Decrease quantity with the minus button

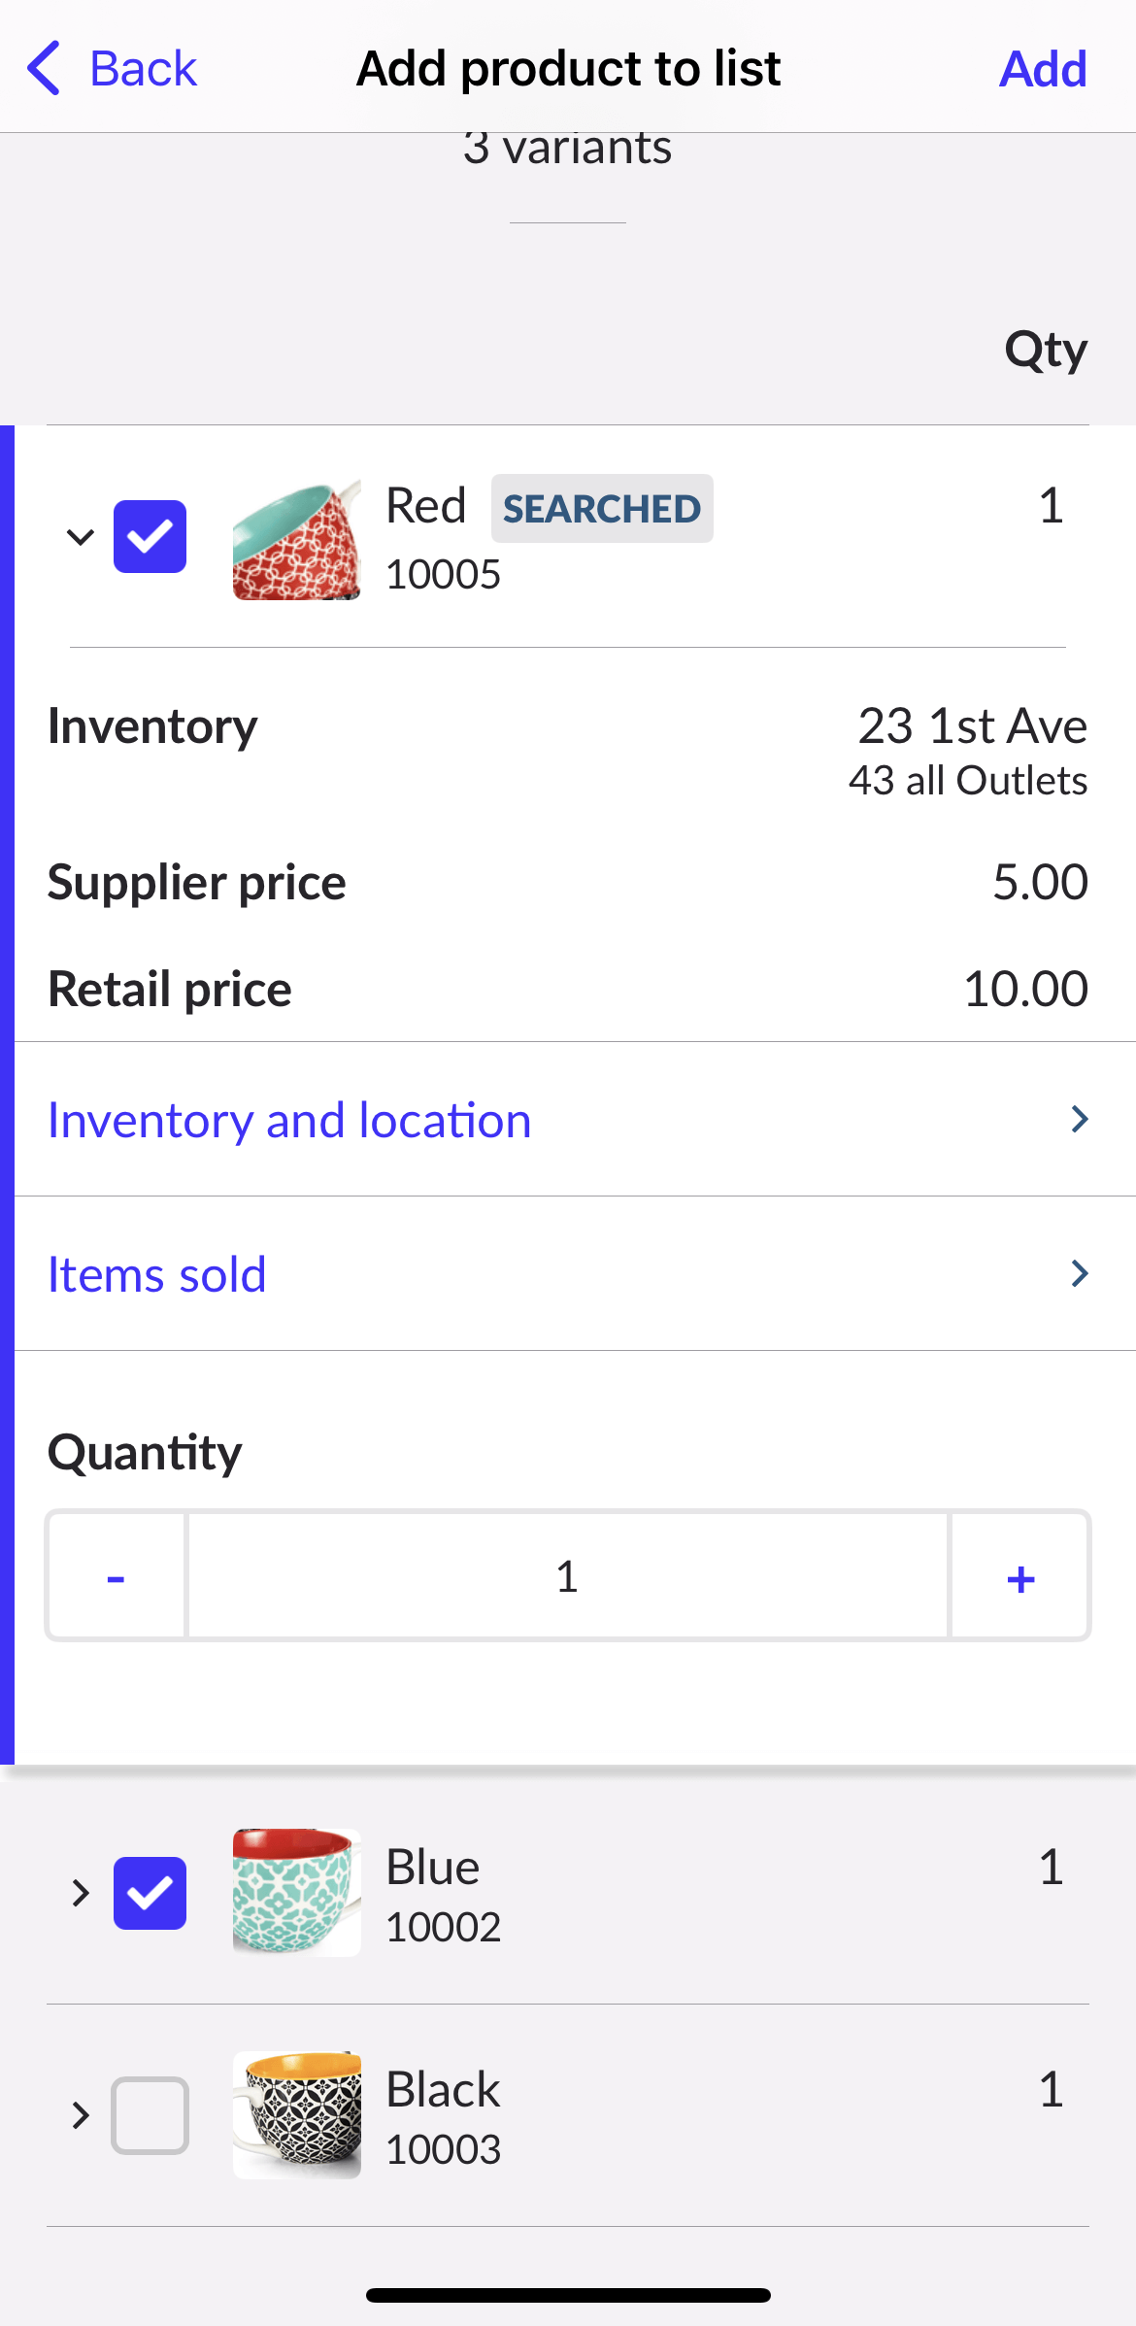click(x=117, y=1575)
